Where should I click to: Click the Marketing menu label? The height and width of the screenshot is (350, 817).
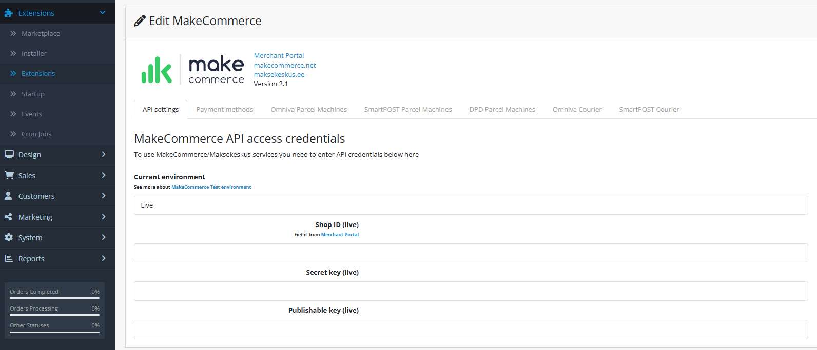[35, 217]
